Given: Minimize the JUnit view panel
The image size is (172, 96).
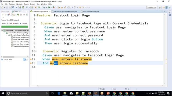Looking at the screenshot, I should coord(24,11).
